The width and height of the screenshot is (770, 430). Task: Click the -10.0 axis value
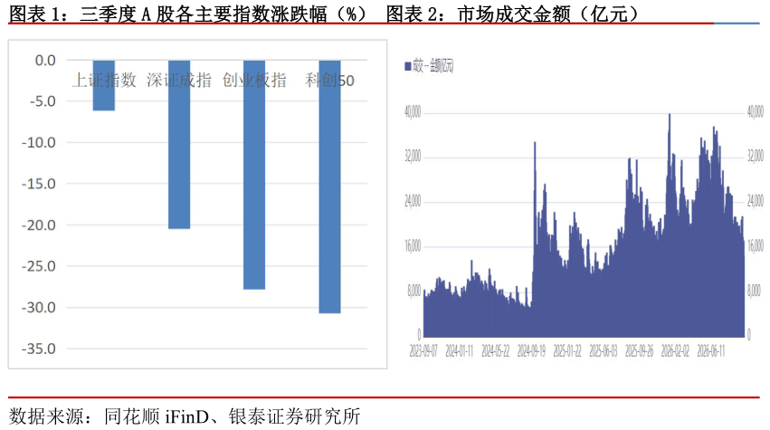click(39, 142)
